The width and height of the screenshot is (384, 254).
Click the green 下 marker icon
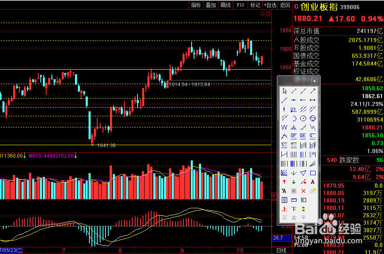click(294, 209)
